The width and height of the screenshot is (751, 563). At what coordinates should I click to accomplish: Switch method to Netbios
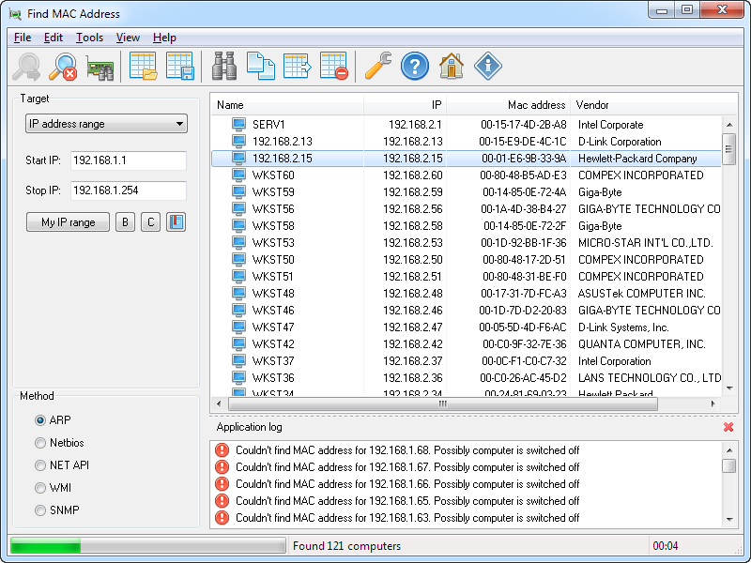click(39, 443)
